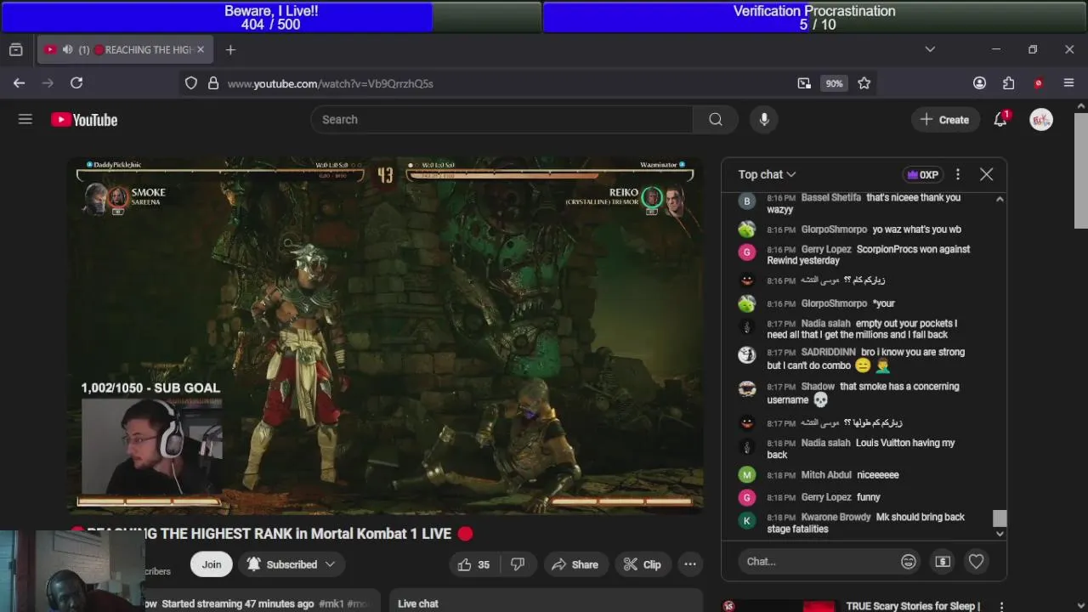Click the search magnifier button
This screenshot has height=612, width=1088.
tap(716, 120)
